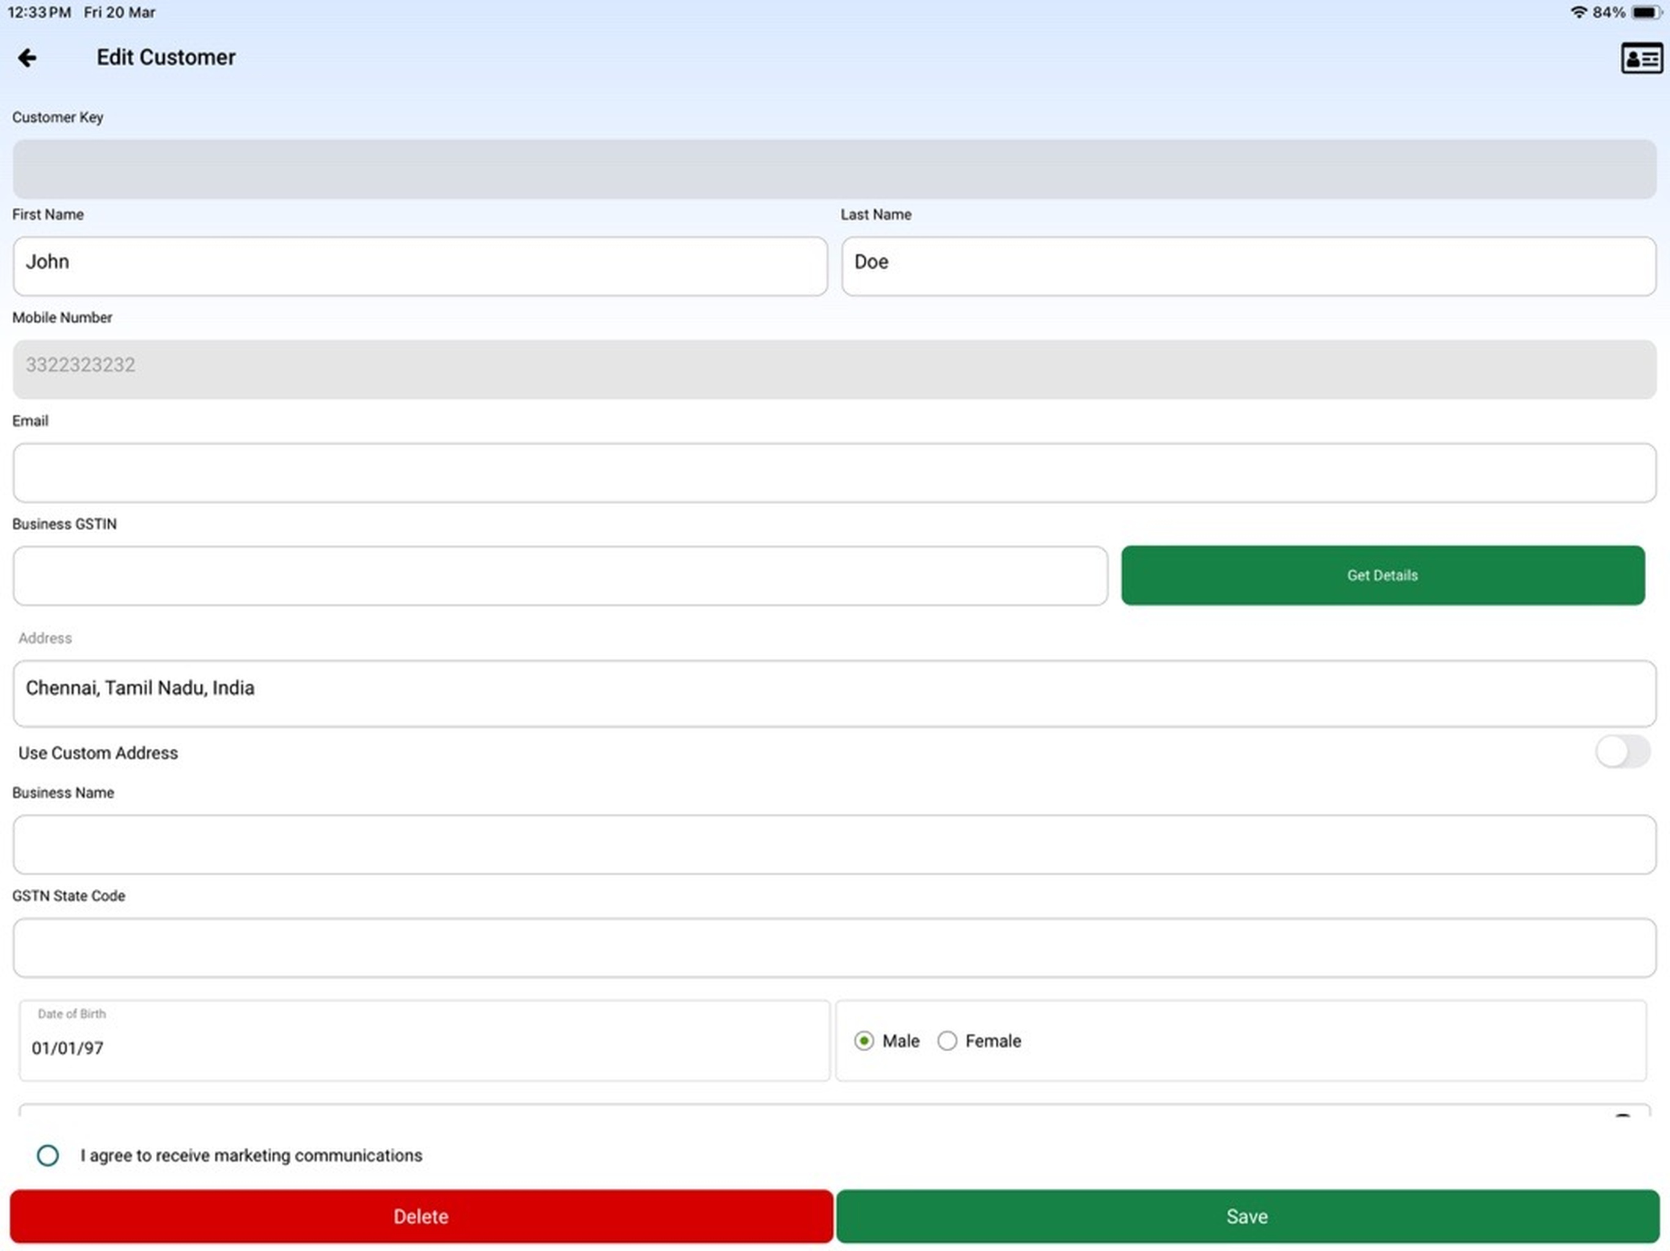Screen dimensions: 1670x1251
Task: Go back using the arrow icon
Action: (27, 58)
